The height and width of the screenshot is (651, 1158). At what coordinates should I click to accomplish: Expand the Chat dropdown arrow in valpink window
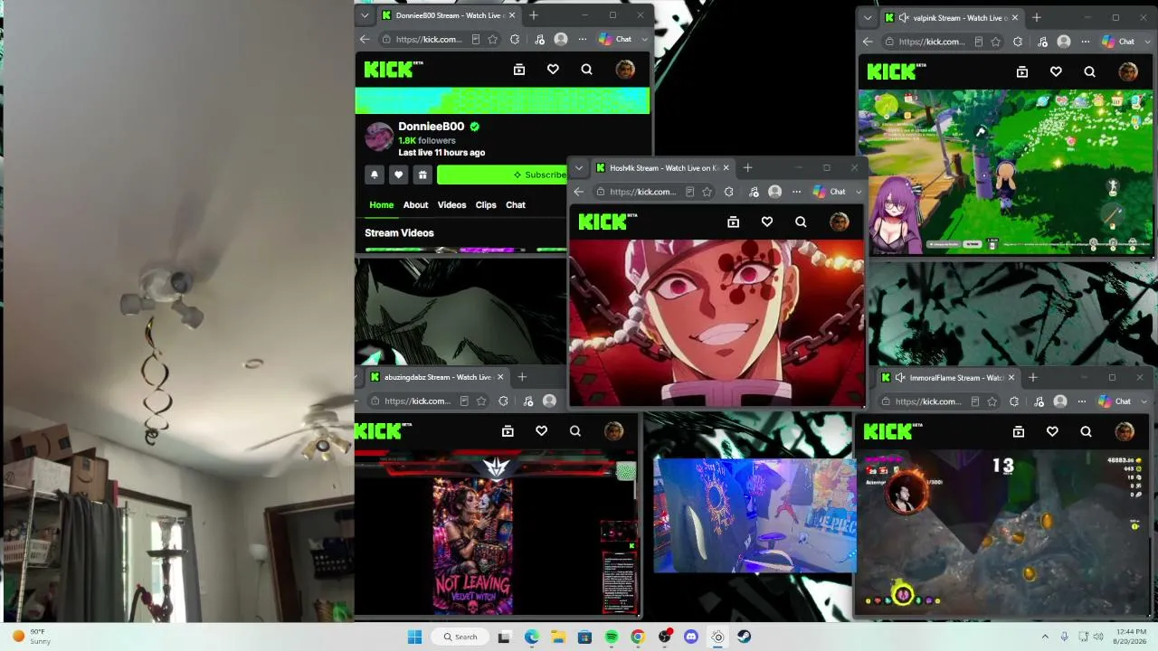coord(1148,42)
